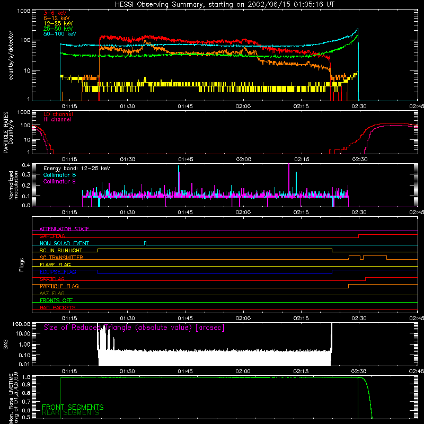This screenshot has height=424, width=424.
Task: Select the FRONT SEGMENTS legend label
Action: [73, 407]
